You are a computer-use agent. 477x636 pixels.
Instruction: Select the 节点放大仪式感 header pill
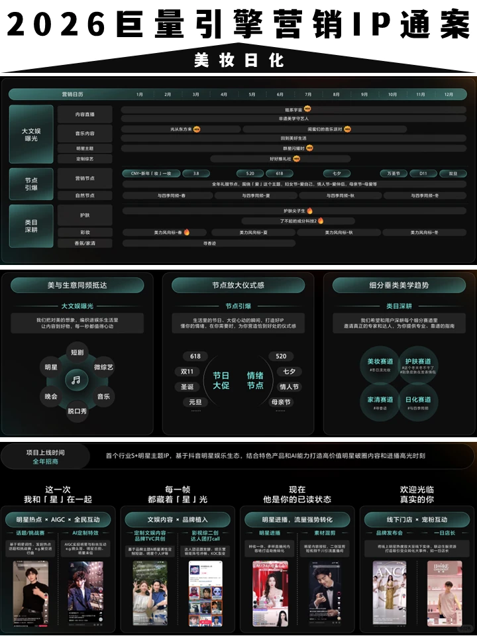238,285
